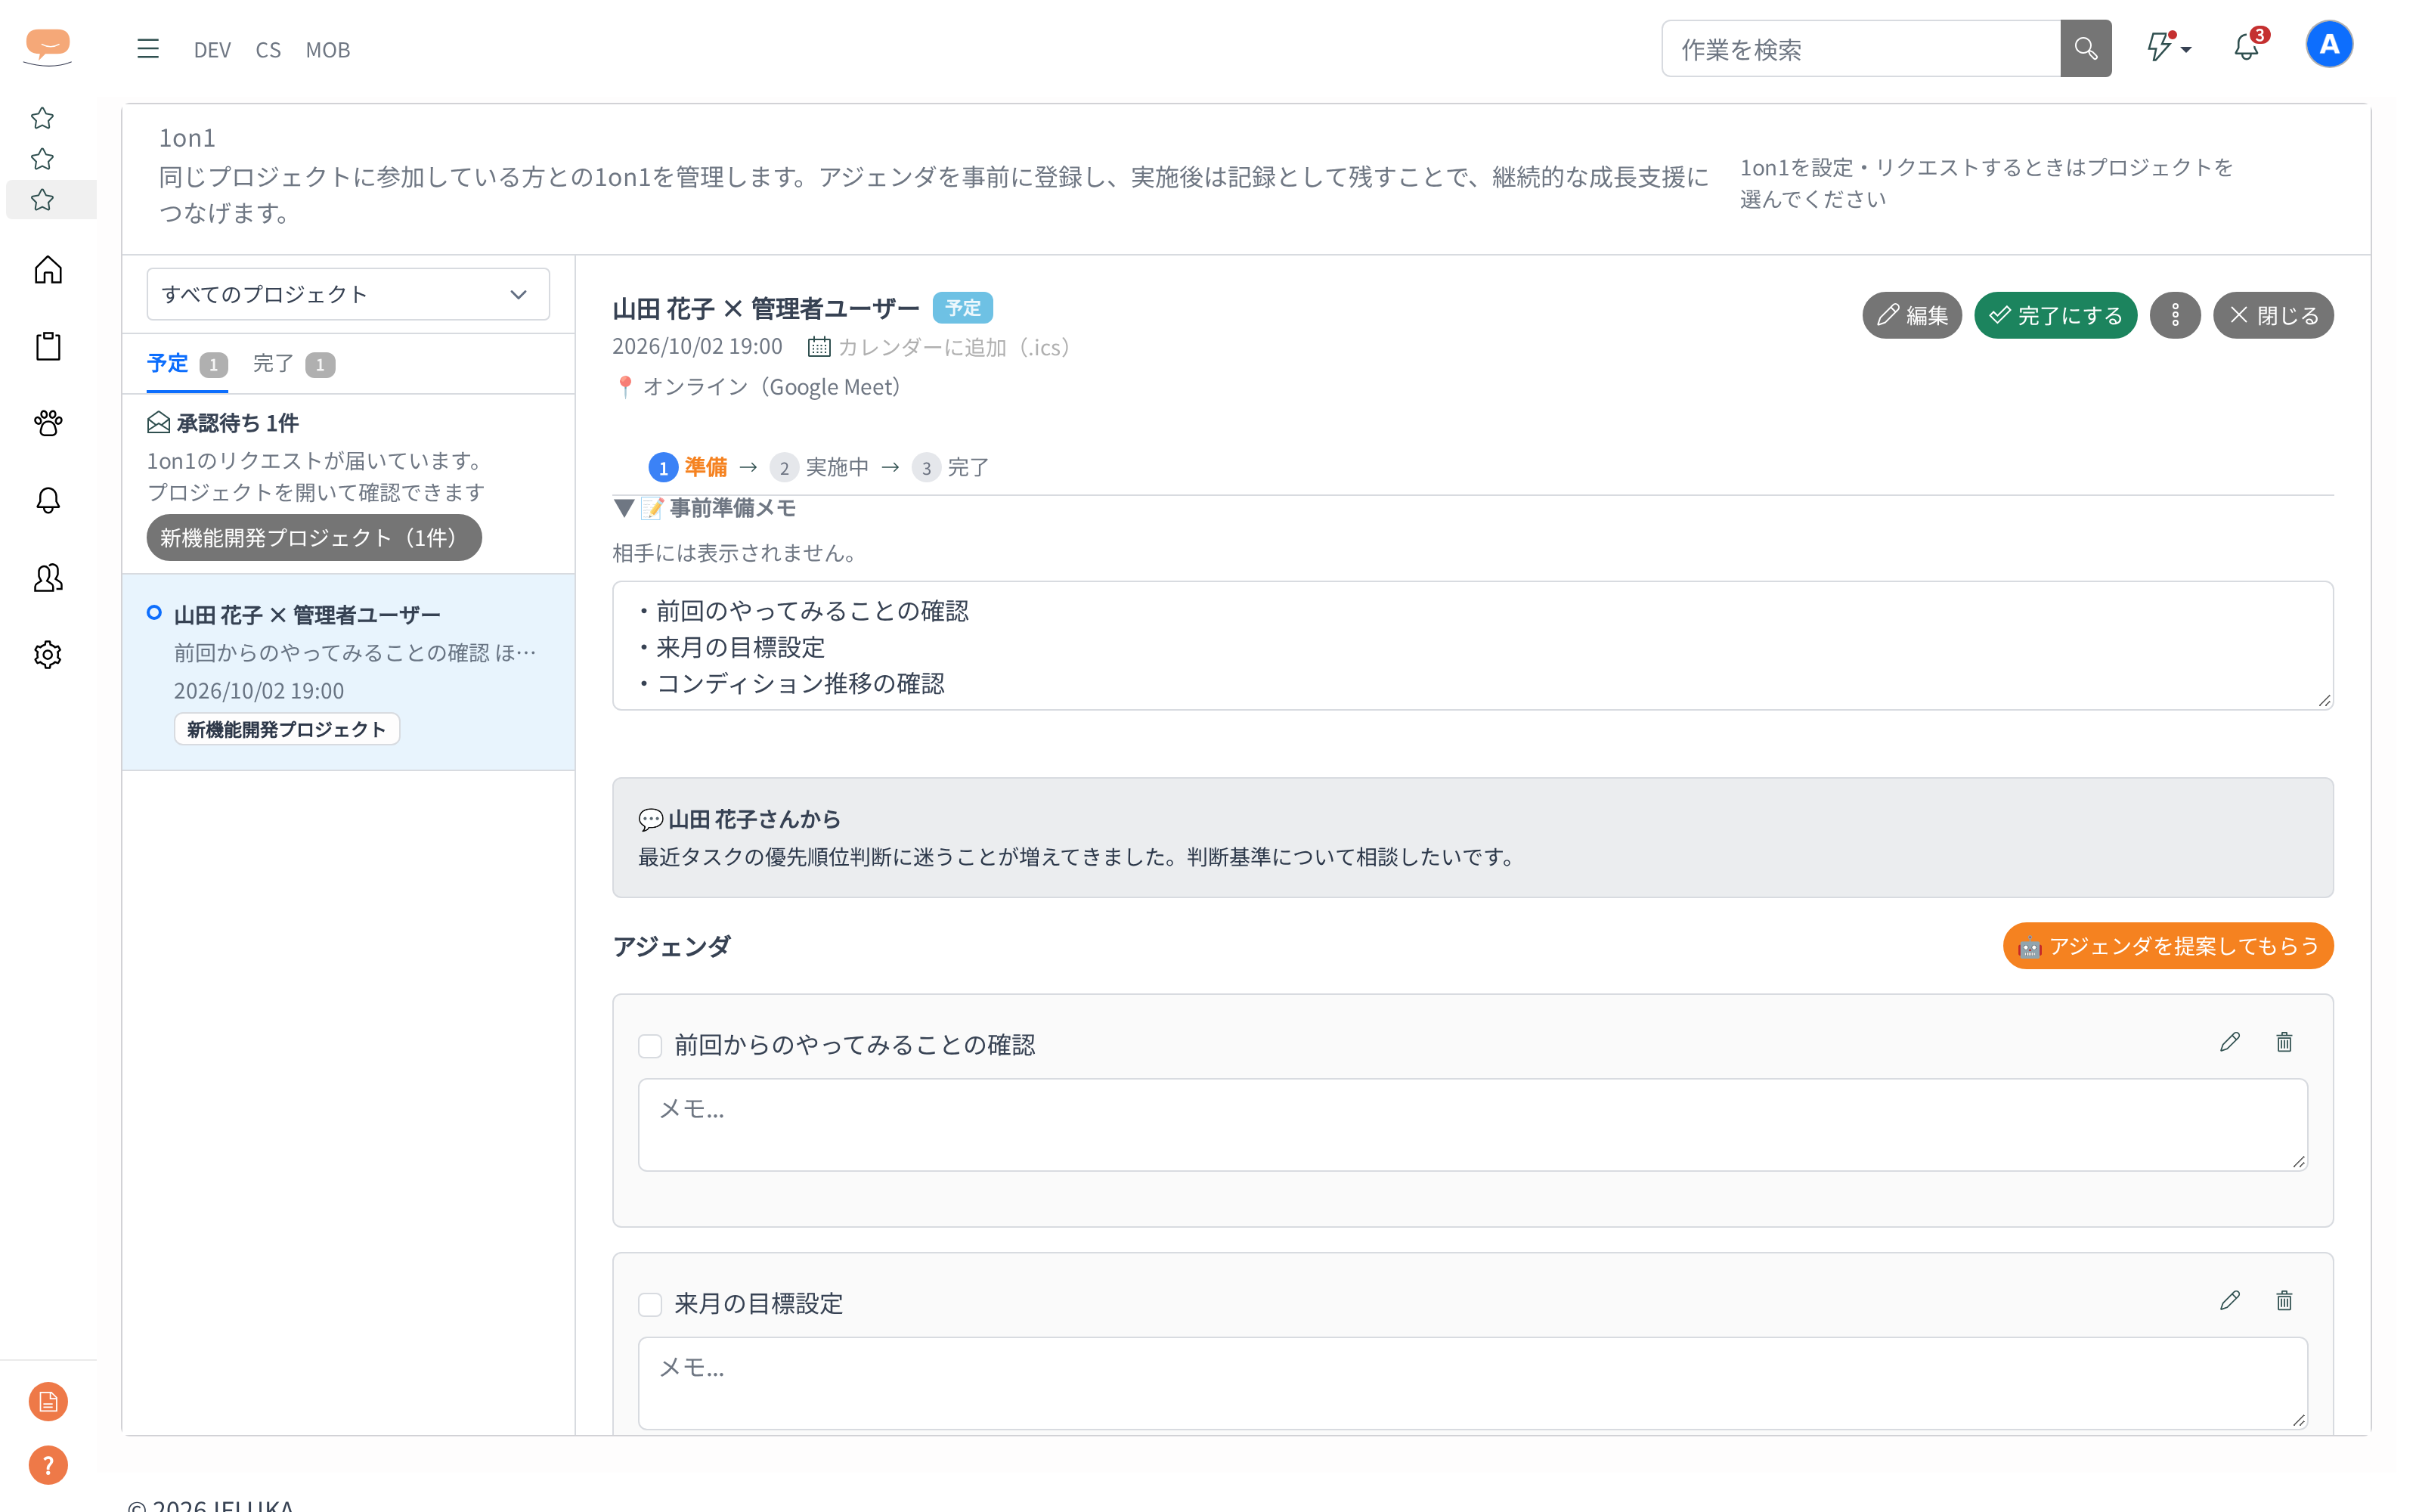Image resolution: width=2419 pixels, height=1512 pixels.
Task: Click the 編集 button
Action: pos(1911,315)
